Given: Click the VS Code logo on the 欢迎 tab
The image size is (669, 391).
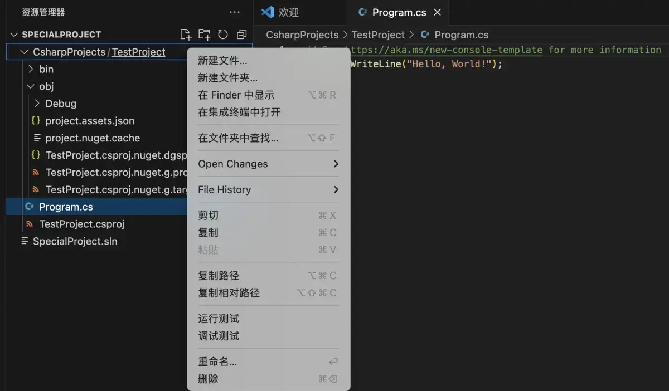Looking at the screenshot, I should (268, 12).
